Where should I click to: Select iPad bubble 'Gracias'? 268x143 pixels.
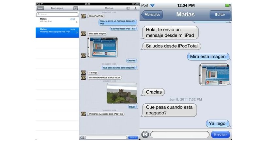[131, 60]
